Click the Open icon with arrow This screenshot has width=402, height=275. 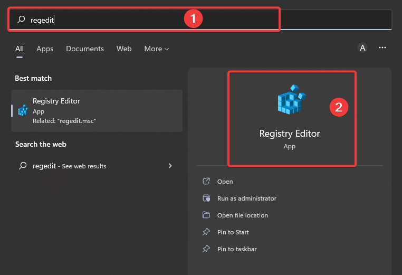206,182
